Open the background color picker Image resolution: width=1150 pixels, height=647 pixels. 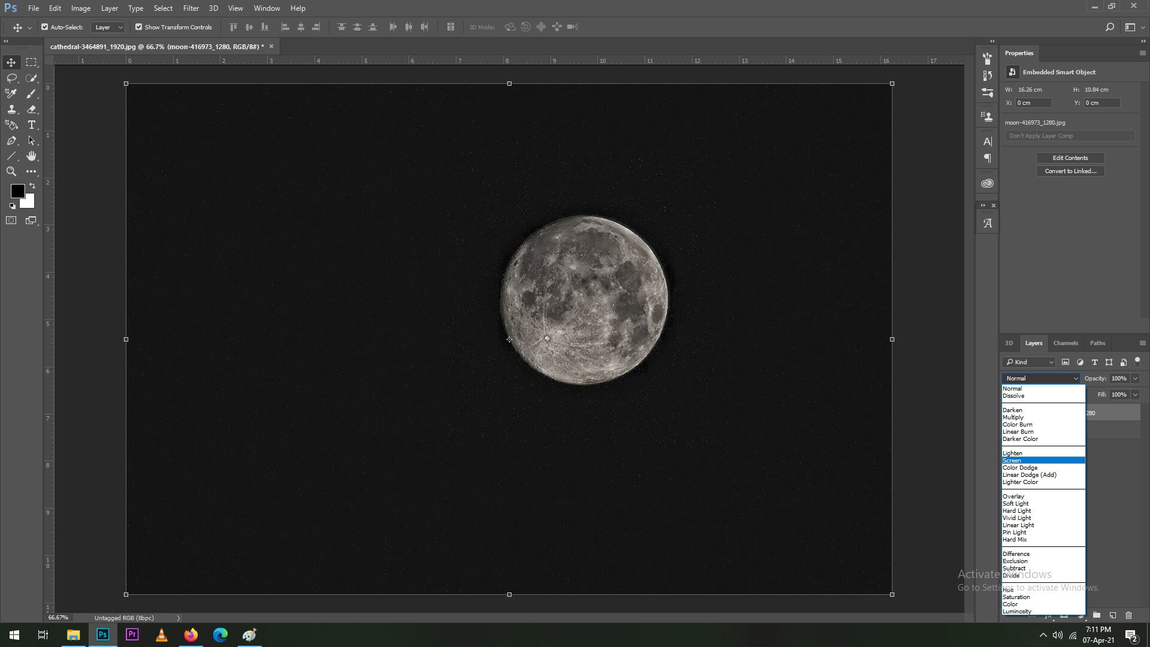pos(28,203)
